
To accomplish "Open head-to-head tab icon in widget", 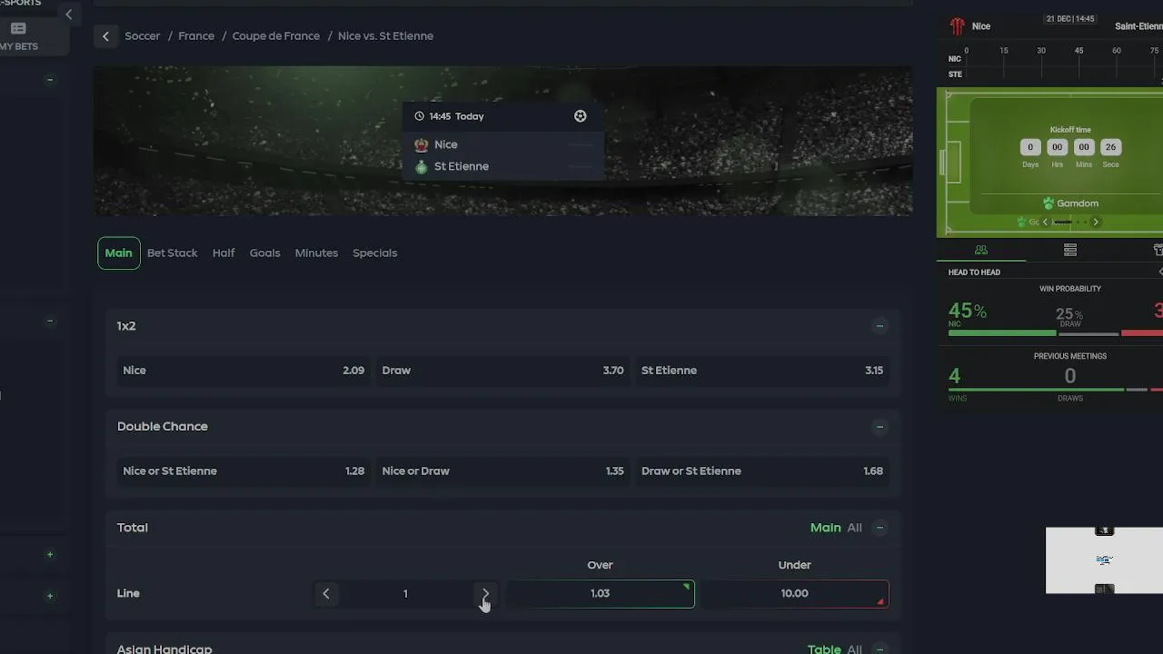I will tap(981, 250).
